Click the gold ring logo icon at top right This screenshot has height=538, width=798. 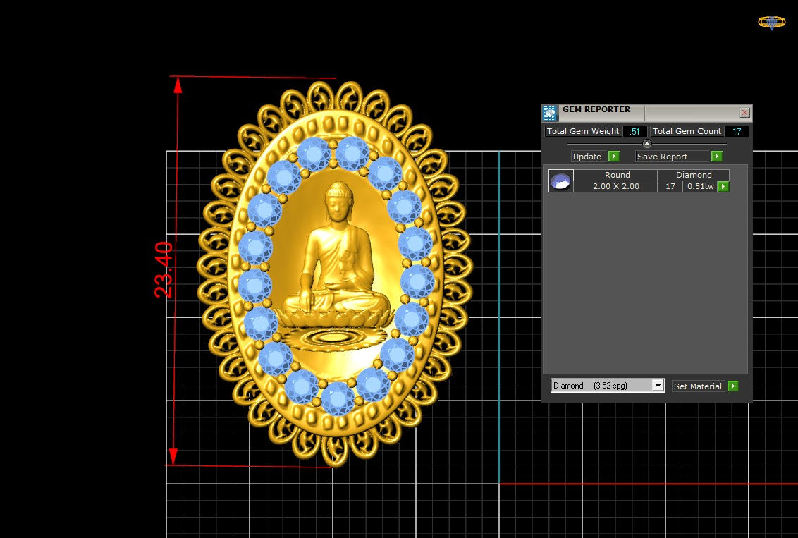(771, 23)
